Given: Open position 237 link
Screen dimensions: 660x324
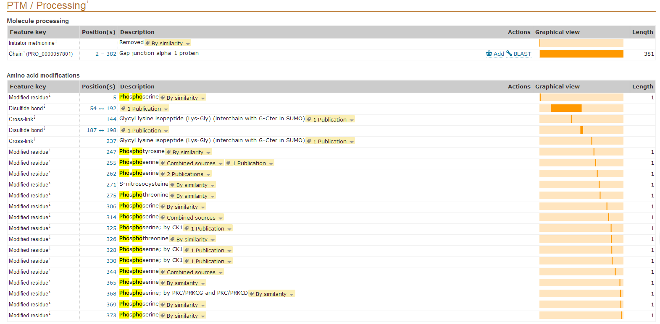Looking at the screenshot, I should 111,141.
